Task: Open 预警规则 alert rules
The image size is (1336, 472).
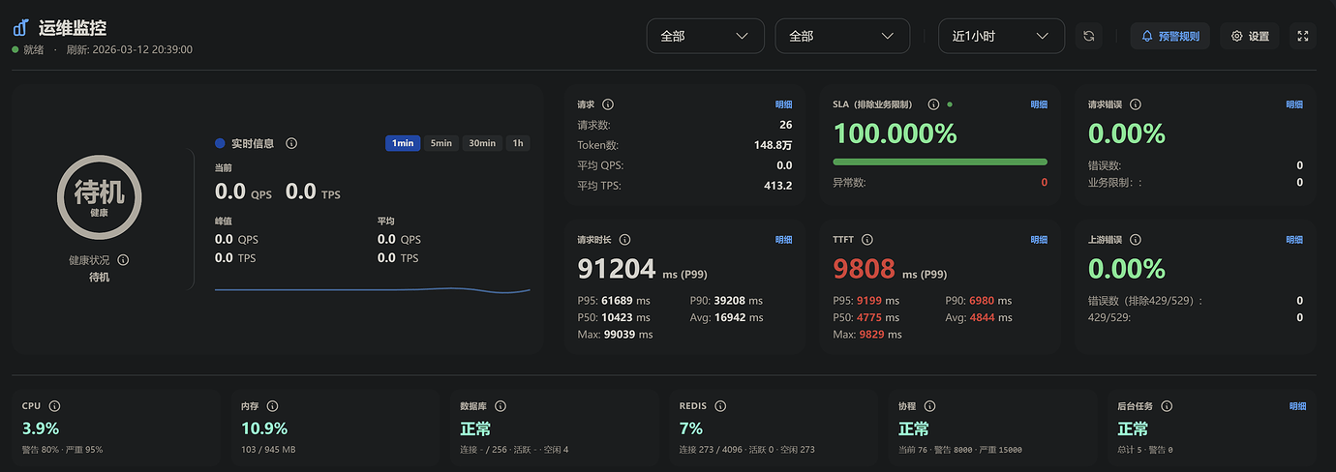Action: click(x=1170, y=36)
